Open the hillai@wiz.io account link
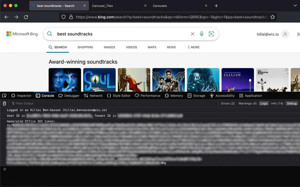The image size is (300, 187). pos(268,34)
